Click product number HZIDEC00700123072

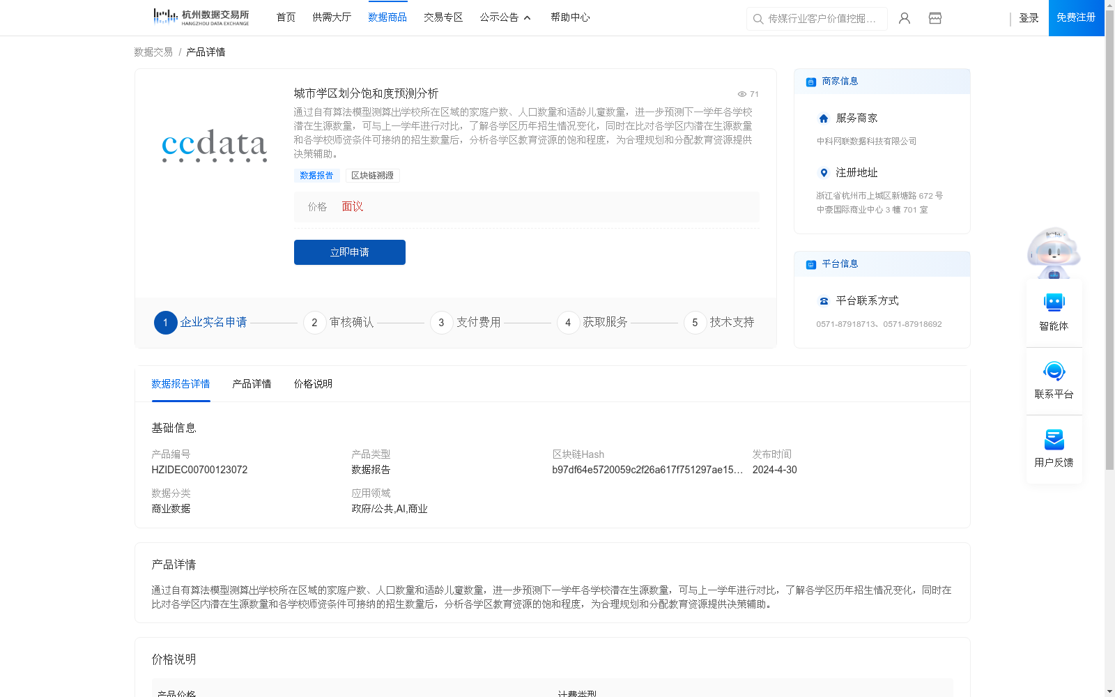199,470
